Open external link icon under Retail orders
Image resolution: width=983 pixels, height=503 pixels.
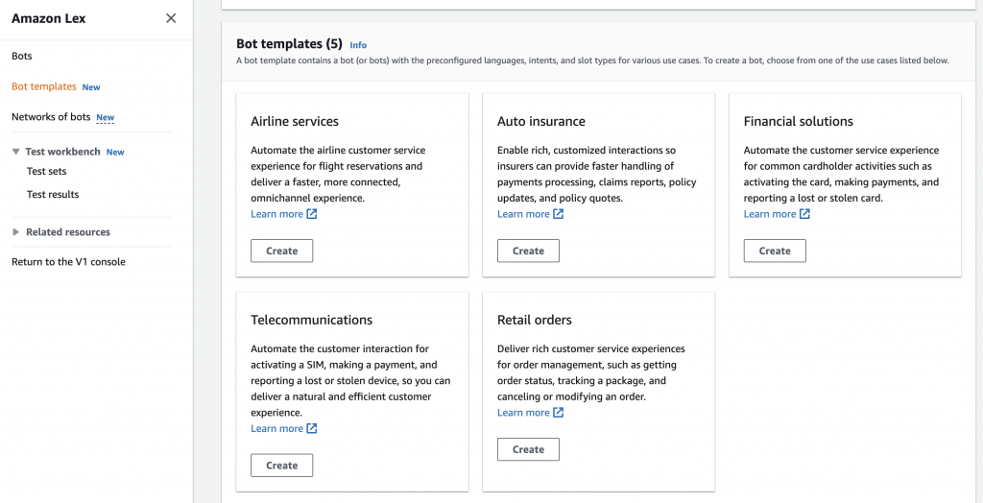pos(559,413)
